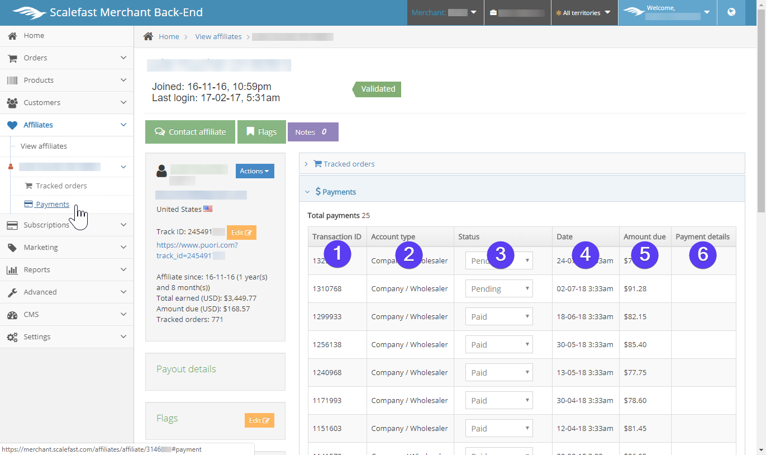Click the Products barcode icon

point(12,80)
